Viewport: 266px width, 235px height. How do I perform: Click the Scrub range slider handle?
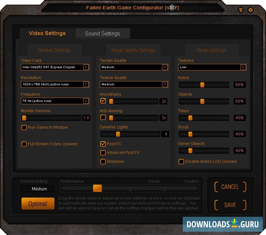[190, 134]
